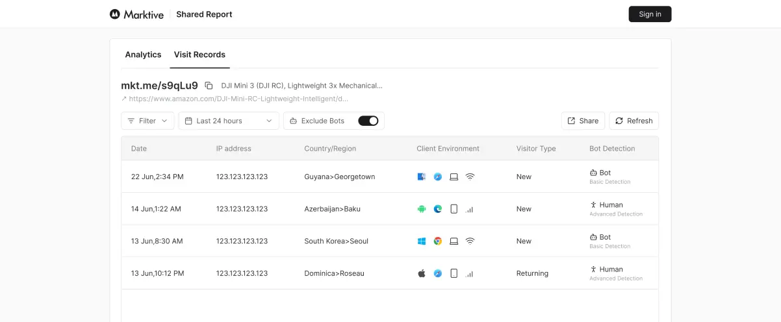This screenshot has width=781, height=322.
Task: Click South Korea>Seoul location cell
Action: (x=336, y=241)
